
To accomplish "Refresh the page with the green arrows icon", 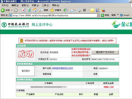I will [29, 10].
